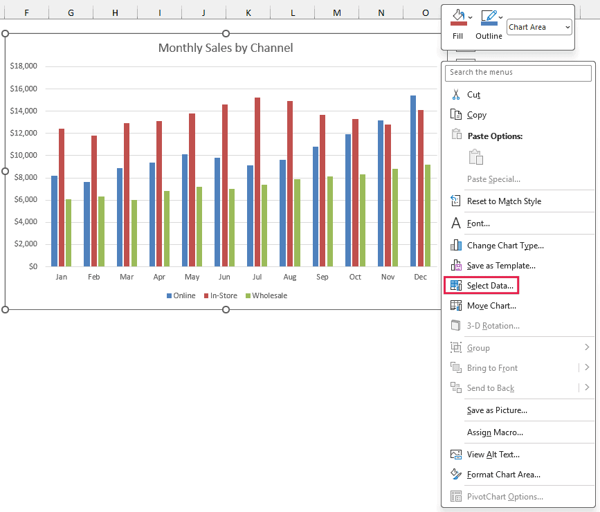Click the red In-Store bar for Jul
Screen dimensions: 600x512
click(x=257, y=182)
